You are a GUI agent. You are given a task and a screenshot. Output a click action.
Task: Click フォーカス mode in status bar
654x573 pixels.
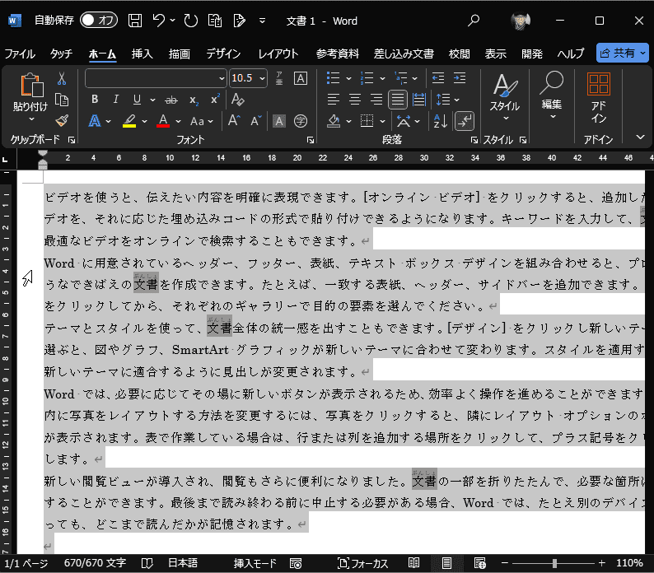(362, 563)
